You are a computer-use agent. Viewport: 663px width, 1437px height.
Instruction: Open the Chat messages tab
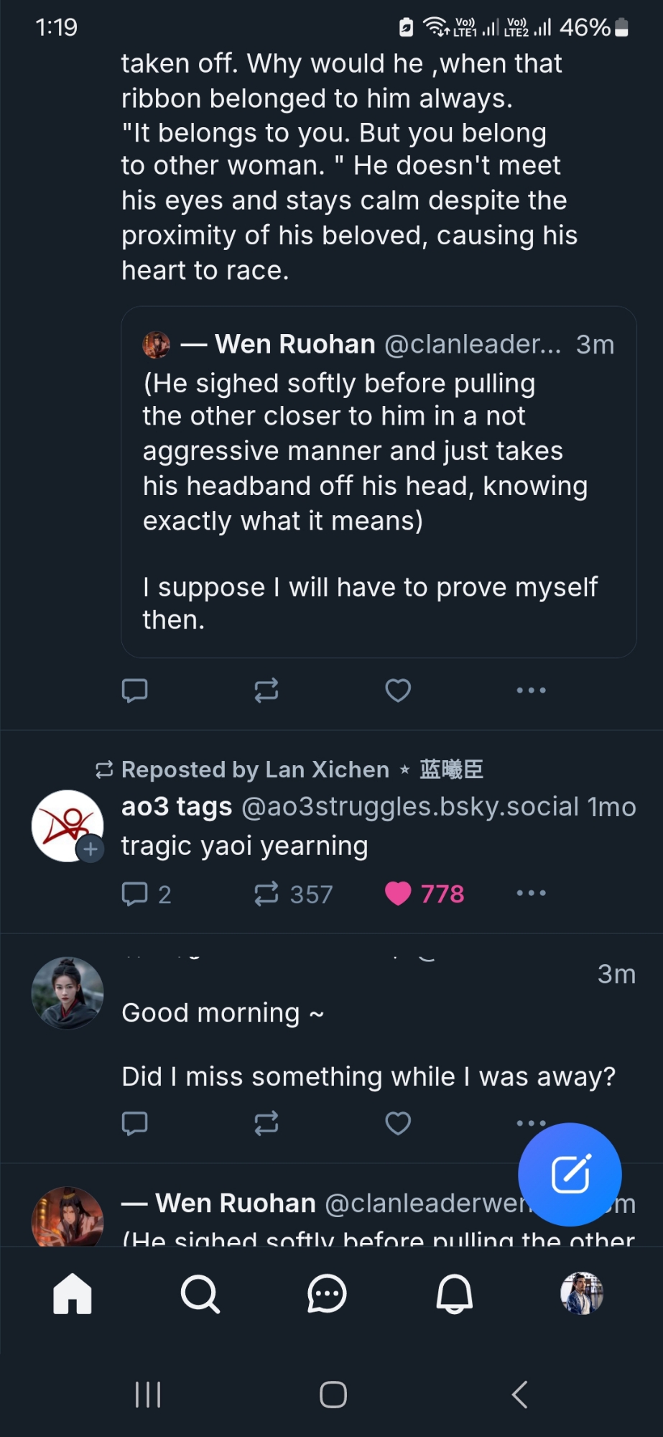(327, 1294)
